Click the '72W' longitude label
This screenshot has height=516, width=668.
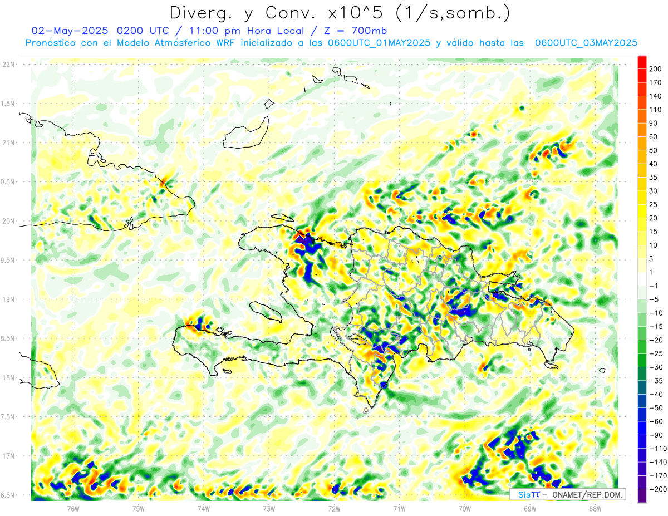[x=334, y=508]
